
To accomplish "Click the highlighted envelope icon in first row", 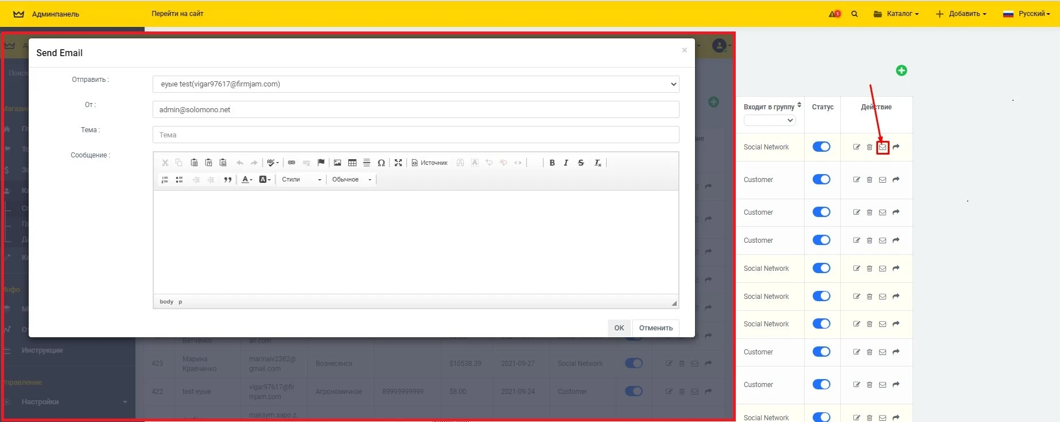I will (x=883, y=147).
